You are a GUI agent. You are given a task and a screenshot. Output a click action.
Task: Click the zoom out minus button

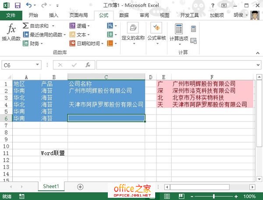click(192, 196)
